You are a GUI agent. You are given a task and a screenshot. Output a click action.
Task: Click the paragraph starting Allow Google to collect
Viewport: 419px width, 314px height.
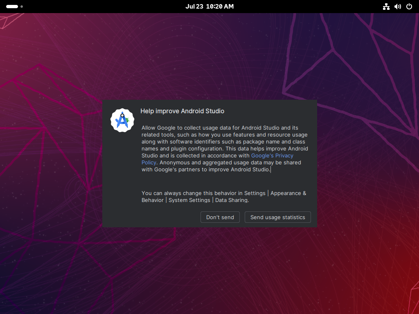pos(225,148)
